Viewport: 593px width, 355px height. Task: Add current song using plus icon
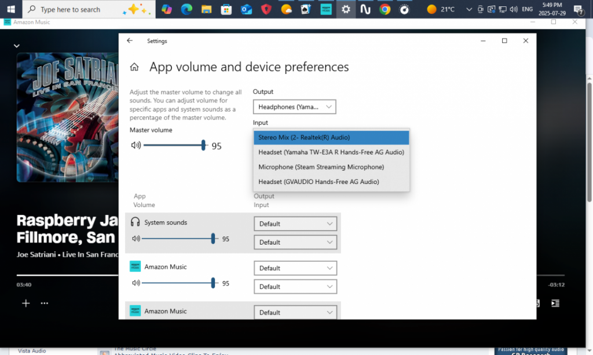tap(25, 304)
